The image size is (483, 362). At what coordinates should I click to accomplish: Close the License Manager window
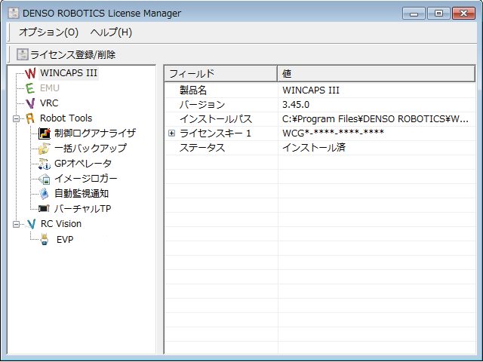point(463,14)
